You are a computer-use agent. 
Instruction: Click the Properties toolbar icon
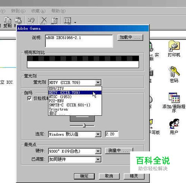point(54,20)
